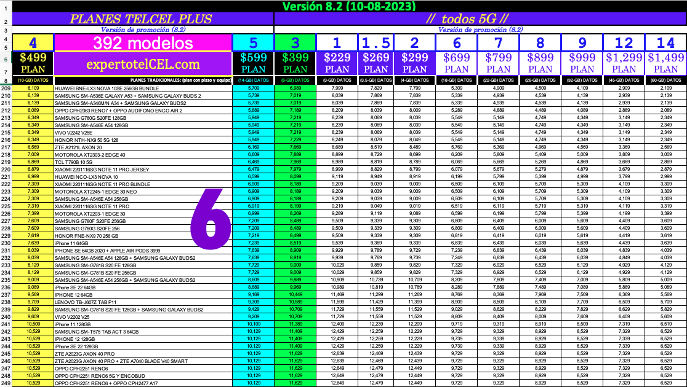This screenshot has height=387, width=687.
Task: Click $999 plan price for iPhone SE 22 64GB
Action: pyautogui.click(x=582, y=287)
